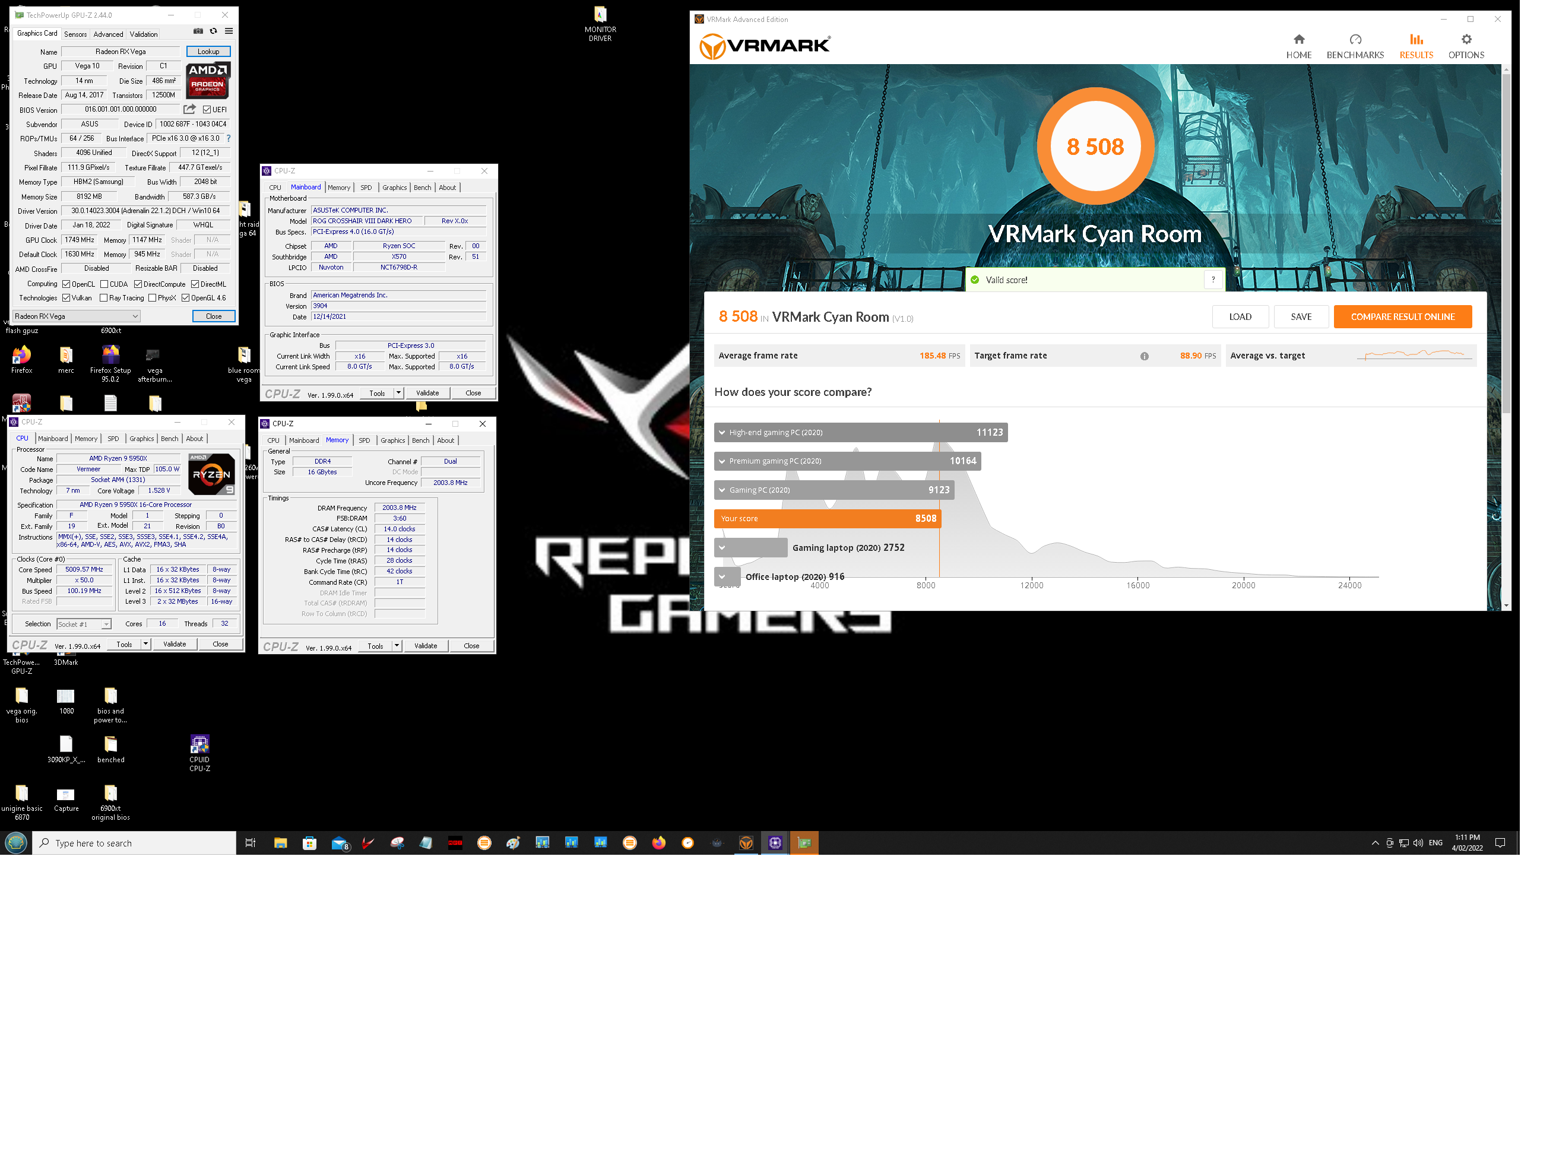
Task: Open Firefox desktop shortcut
Action: (x=22, y=359)
